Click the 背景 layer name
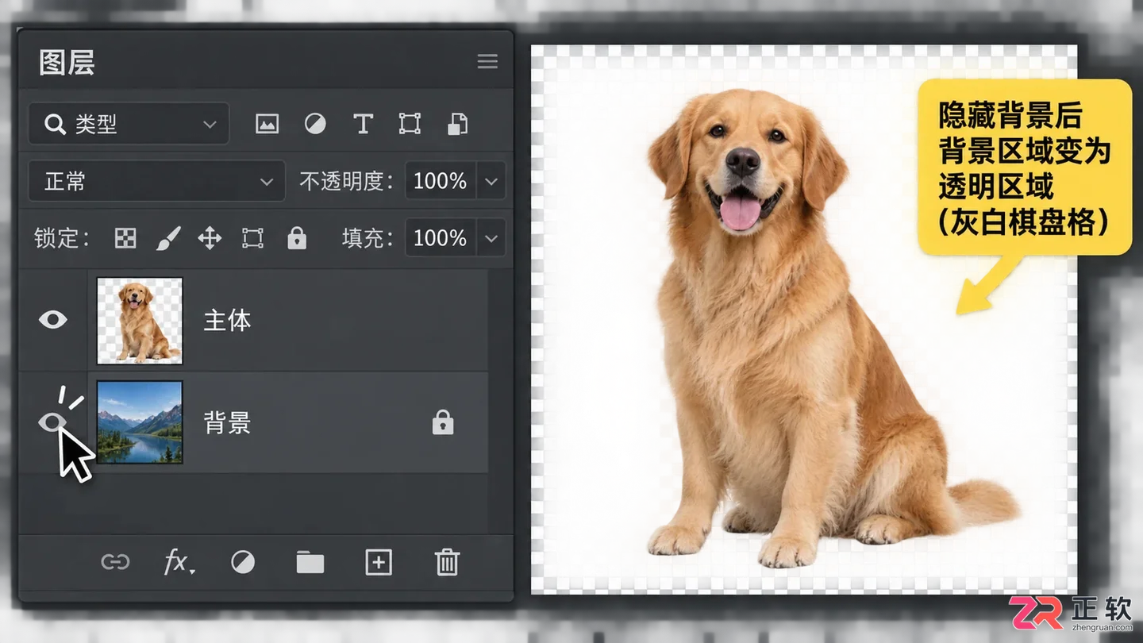Viewport: 1143px width, 643px height. click(228, 422)
